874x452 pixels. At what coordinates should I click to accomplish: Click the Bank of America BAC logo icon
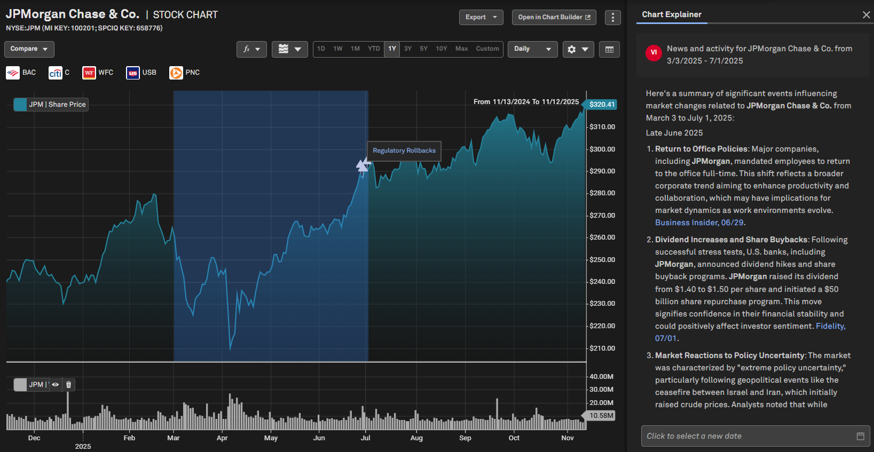click(13, 73)
